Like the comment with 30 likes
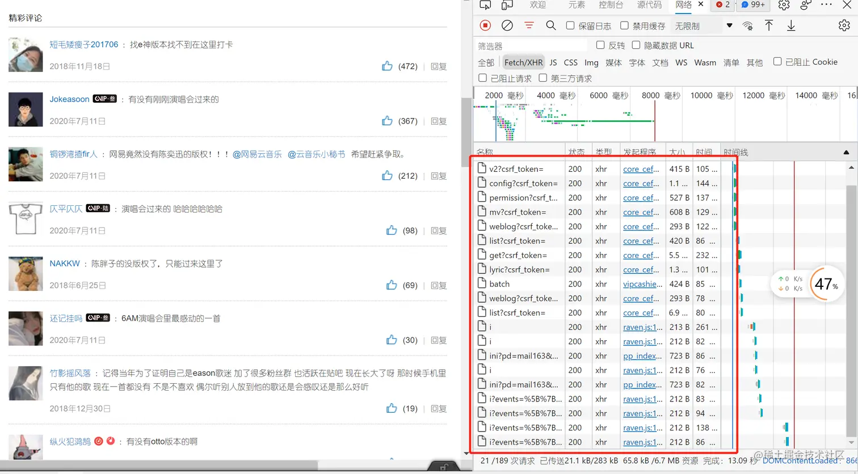This screenshot has width=858, height=474. [x=392, y=340]
